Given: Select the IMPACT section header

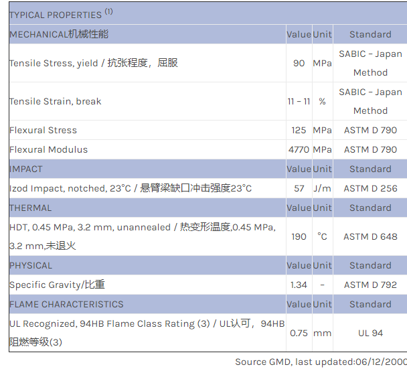Looking at the screenshot, I should tap(26, 169).
